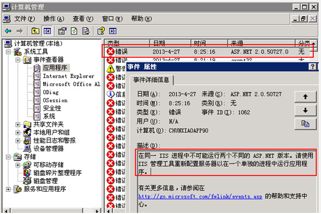Image resolution: width=321 pixels, height=214 pixels.
Task: Click the copy event details button
Action: [x=305, y=124]
